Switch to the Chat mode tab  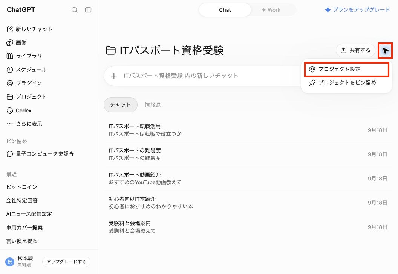coord(225,10)
